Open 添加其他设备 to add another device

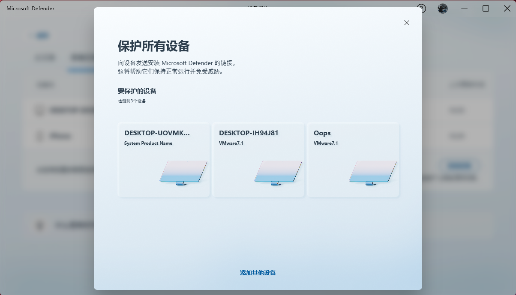tap(258, 272)
